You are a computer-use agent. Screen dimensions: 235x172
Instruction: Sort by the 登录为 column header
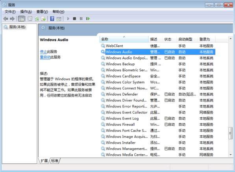coord(206,39)
